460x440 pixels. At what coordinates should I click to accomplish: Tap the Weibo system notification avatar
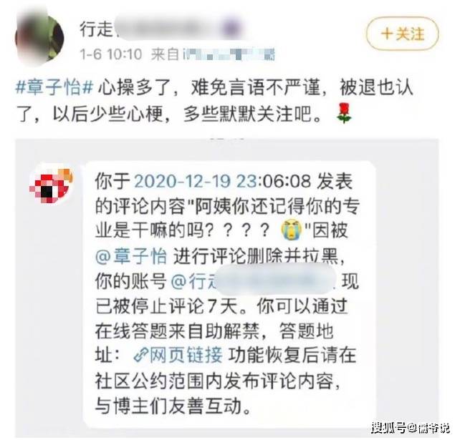50,185
